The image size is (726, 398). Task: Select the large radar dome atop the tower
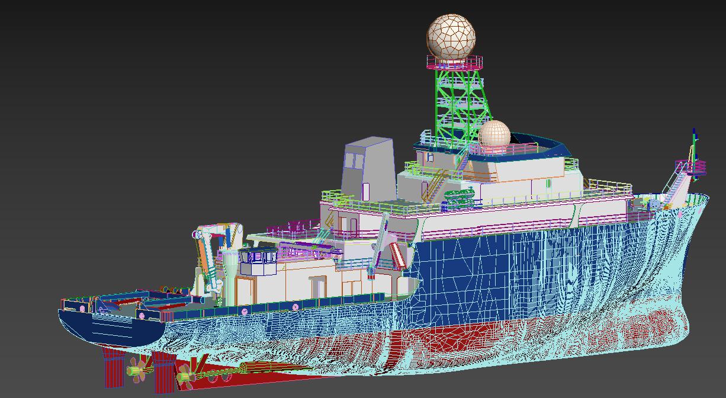[x=451, y=36]
